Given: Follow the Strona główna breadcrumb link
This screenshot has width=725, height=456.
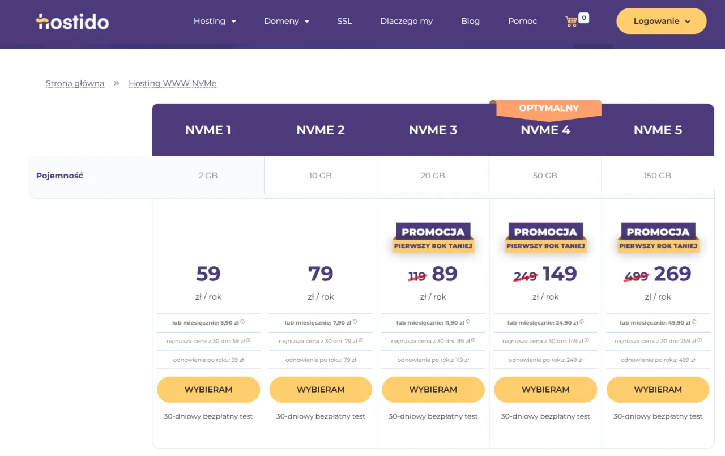Looking at the screenshot, I should [x=75, y=83].
